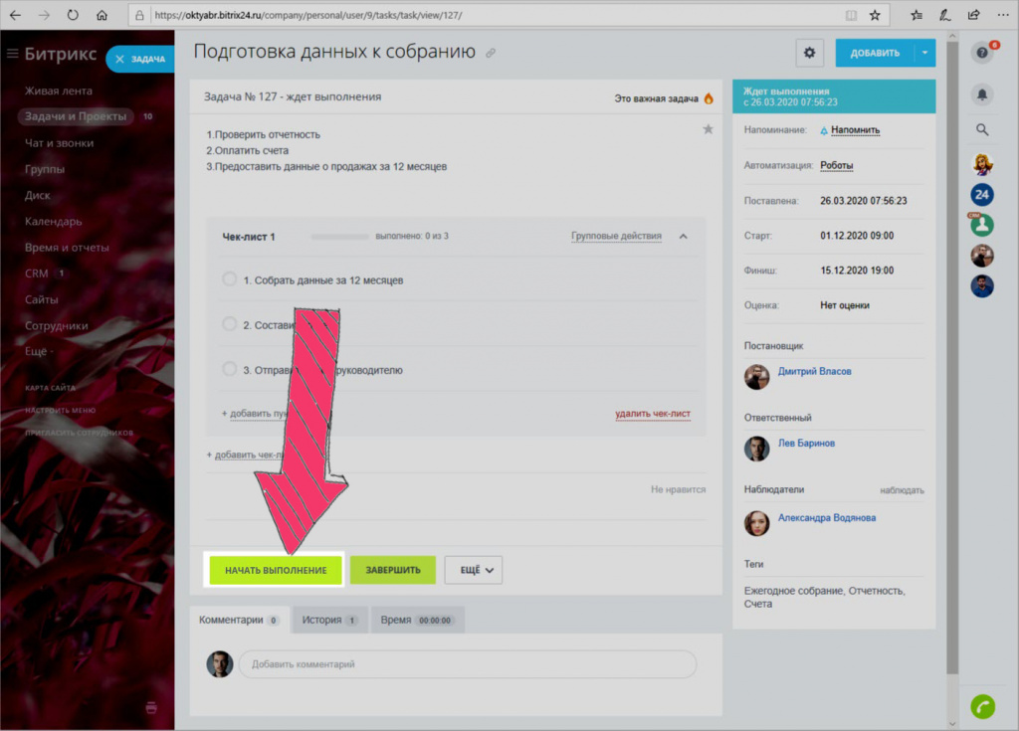This screenshot has height=731, width=1019.
Task: Close the ЗАДАЧА slider panel tab
Action: pyautogui.click(x=119, y=59)
